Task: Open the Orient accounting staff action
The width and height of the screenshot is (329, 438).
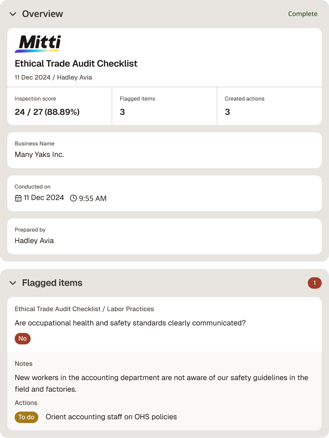Action: (111, 417)
